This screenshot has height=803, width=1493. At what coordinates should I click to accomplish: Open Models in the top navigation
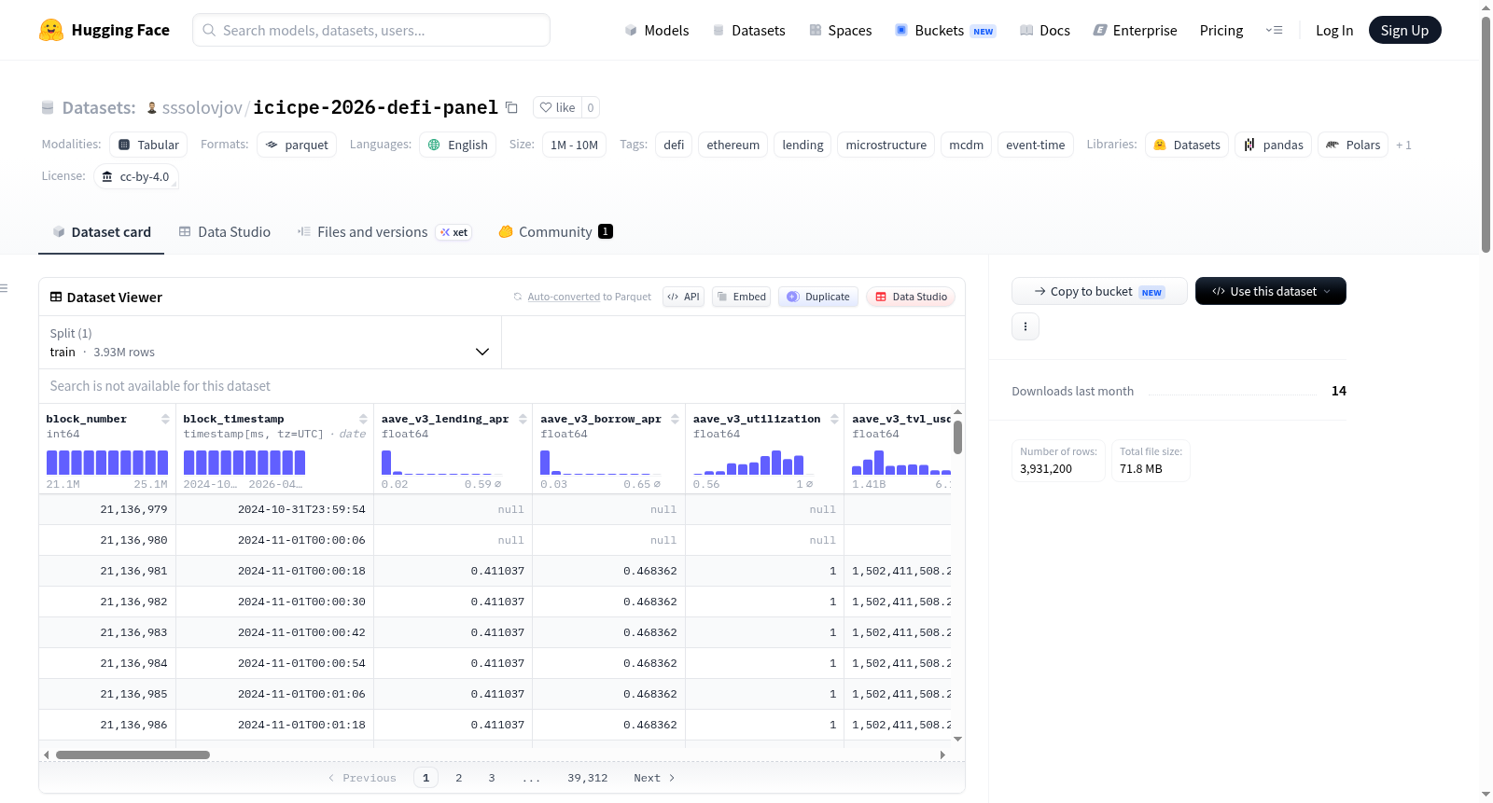[x=657, y=31]
